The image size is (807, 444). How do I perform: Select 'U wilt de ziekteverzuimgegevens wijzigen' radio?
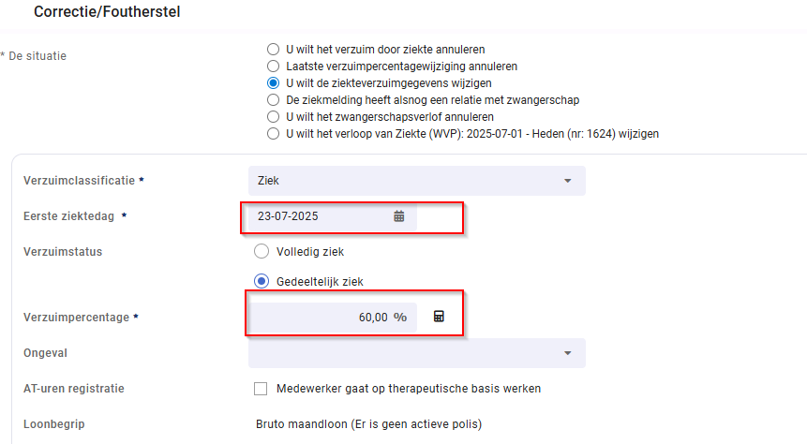[274, 82]
